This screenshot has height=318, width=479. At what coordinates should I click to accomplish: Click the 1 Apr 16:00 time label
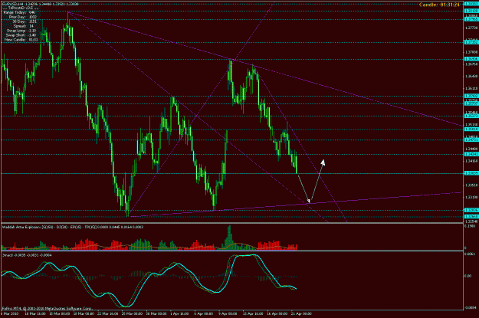pos(179,313)
